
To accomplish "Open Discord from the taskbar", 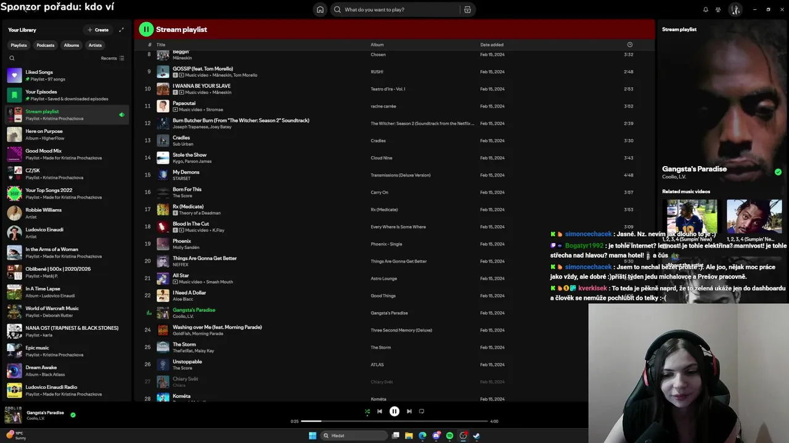I will 436,436.
